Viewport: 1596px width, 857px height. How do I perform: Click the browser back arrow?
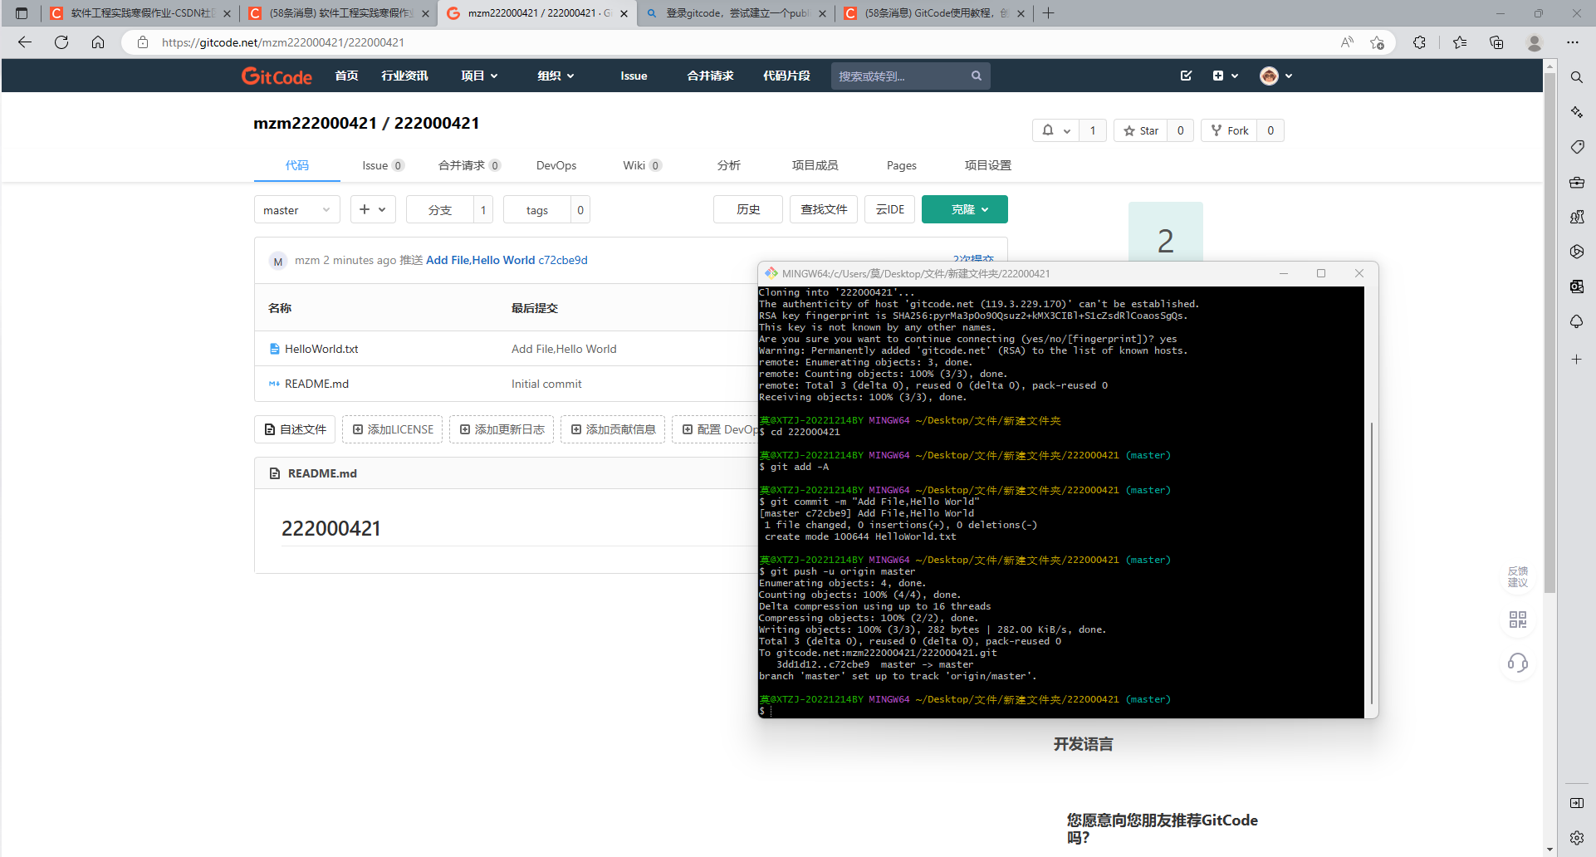pos(25,42)
